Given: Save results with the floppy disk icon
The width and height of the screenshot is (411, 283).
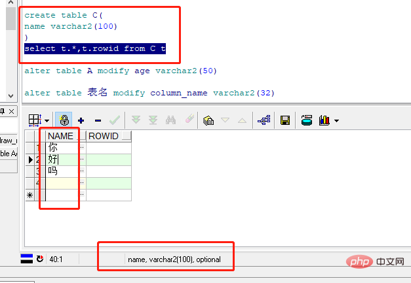Looking at the screenshot, I should [x=285, y=120].
